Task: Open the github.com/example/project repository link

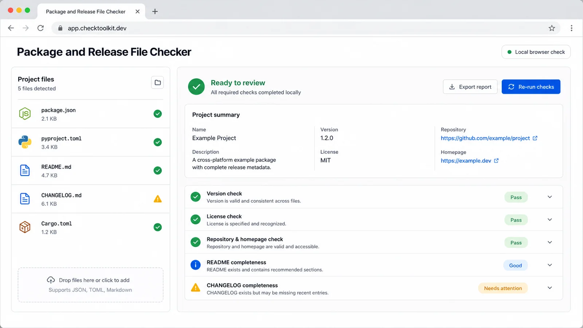Action: coord(485,138)
